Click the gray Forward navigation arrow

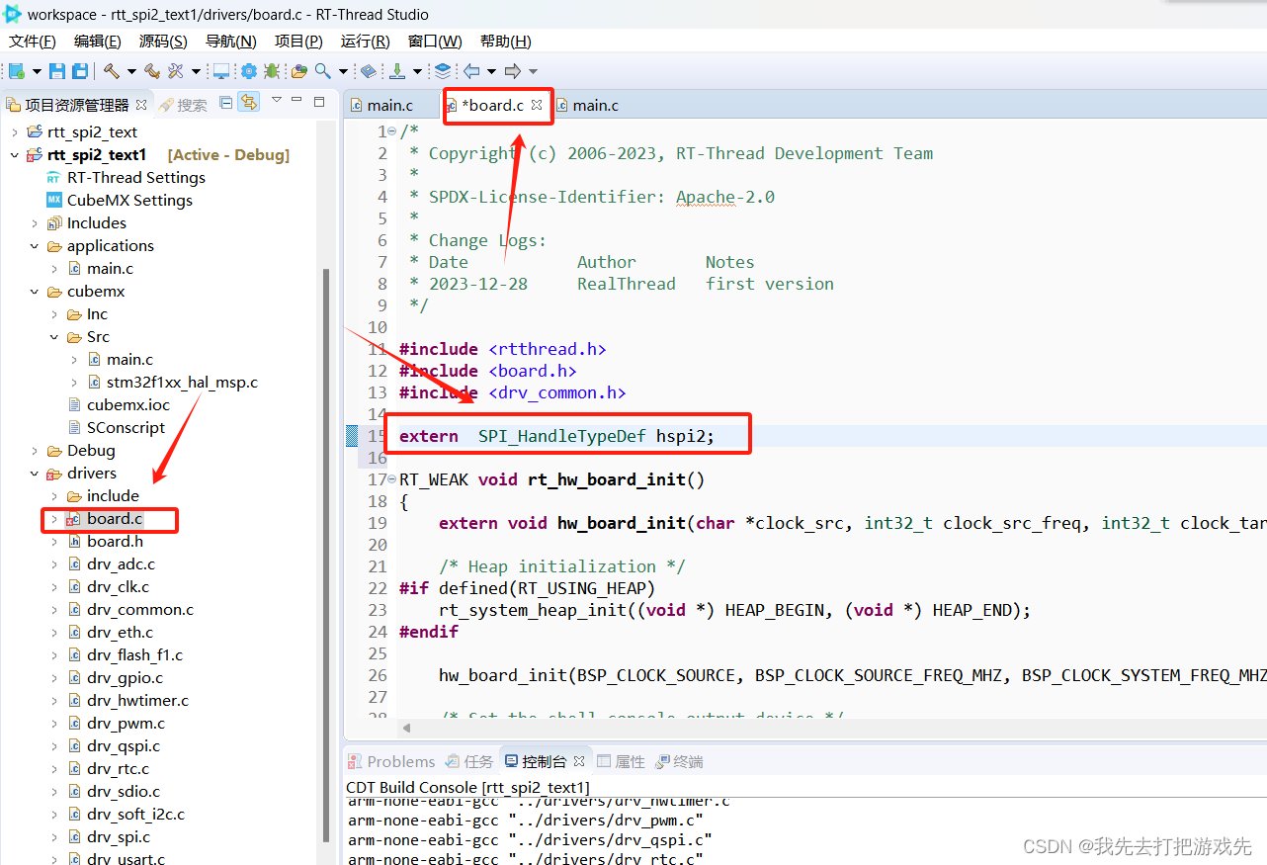512,71
